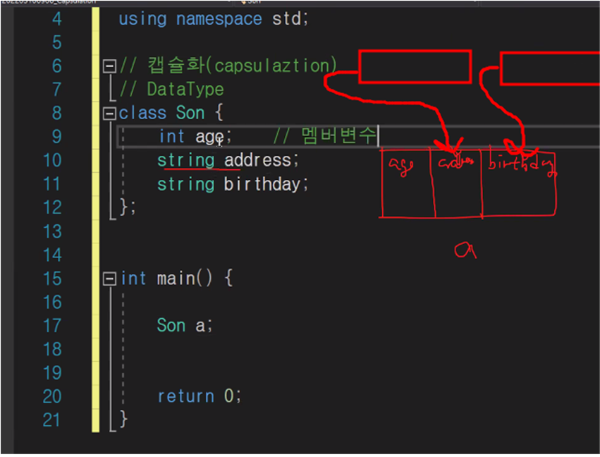Viewport: 600px width, 457px height.
Task: Collapse the class Son block
Action: [109, 114]
